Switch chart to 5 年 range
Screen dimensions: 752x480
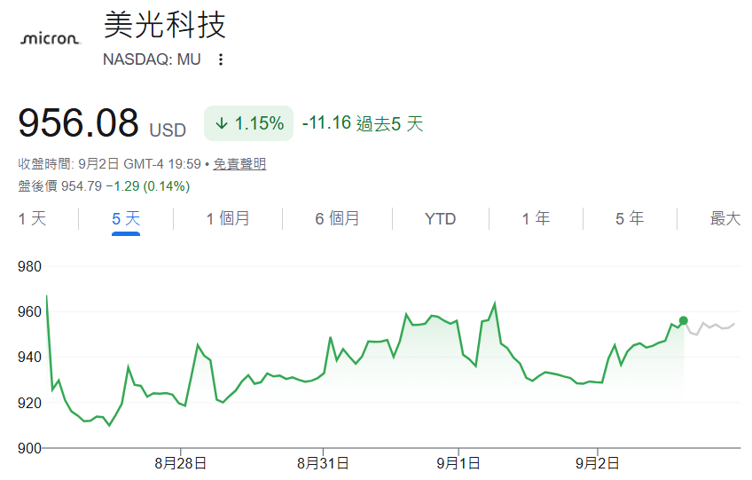pyautogui.click(x=630, y=219)
